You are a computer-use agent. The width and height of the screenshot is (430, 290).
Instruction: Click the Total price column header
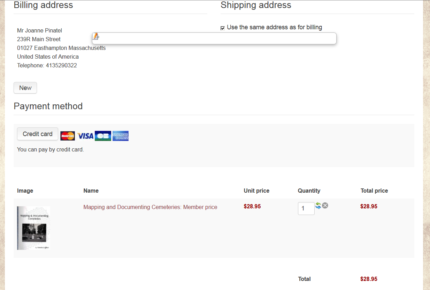click(x=374, y=191)
